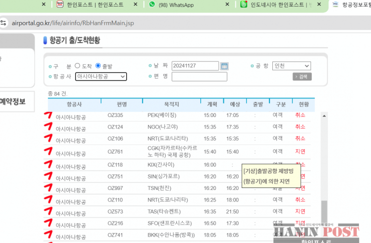Close the 인도네시아 한인포스트 tab

pyautogui.click(x=318, y=4)
